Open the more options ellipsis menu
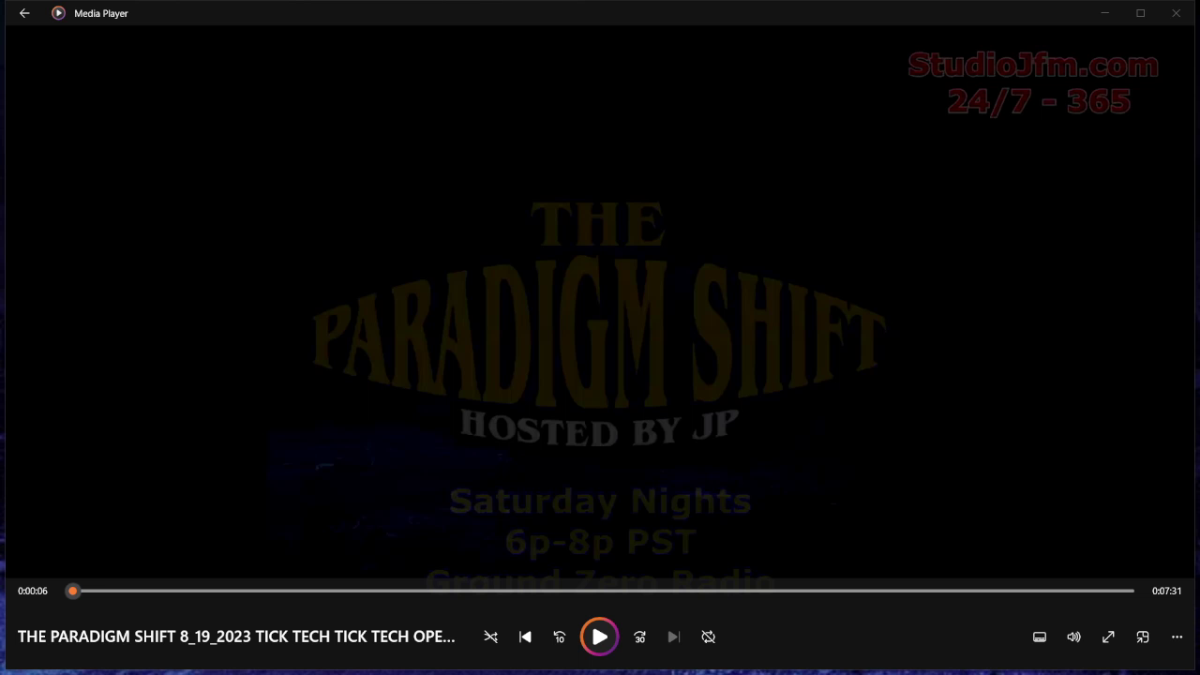 [x=1177, y=637]
